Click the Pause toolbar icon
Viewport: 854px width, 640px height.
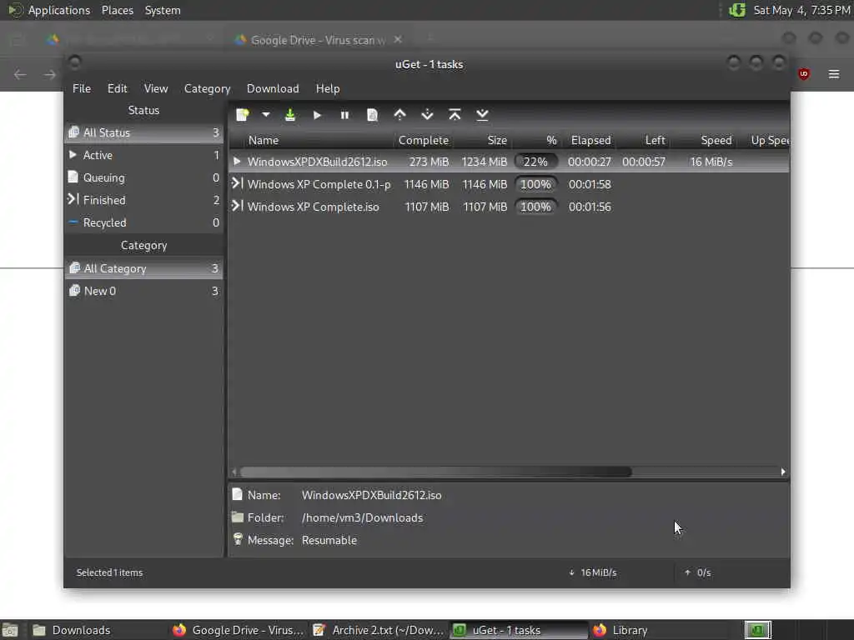[344, 115]
